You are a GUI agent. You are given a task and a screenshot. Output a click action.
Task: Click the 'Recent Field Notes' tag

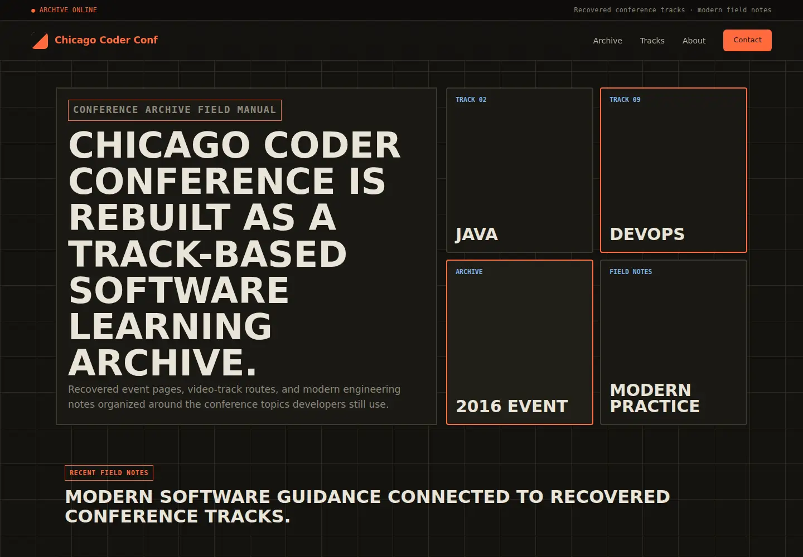[109, 473]
